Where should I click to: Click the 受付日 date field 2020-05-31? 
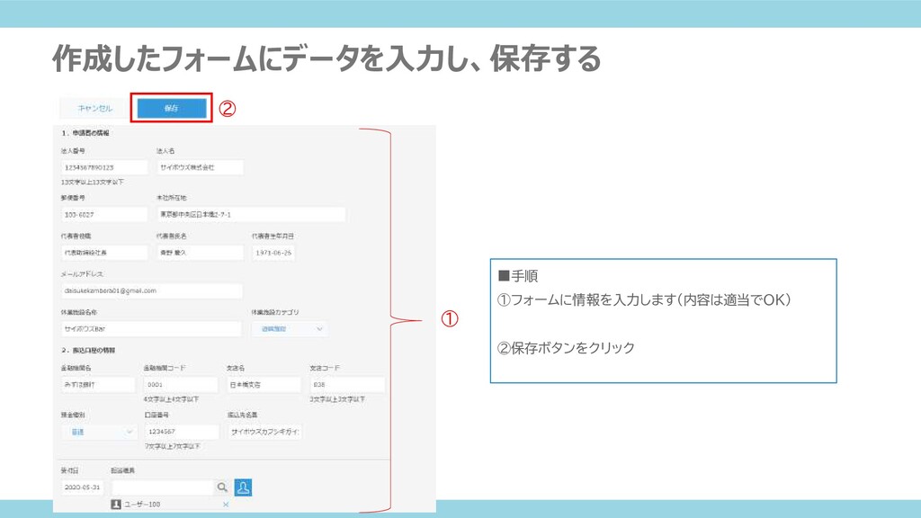point(82,487)
